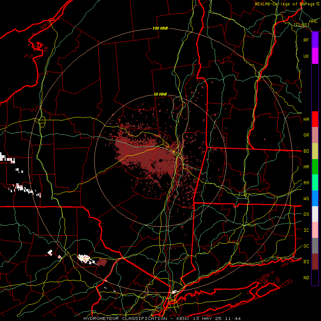321x321 pixels.
Task: Click the blue WS color swatch
Action: 315,198
